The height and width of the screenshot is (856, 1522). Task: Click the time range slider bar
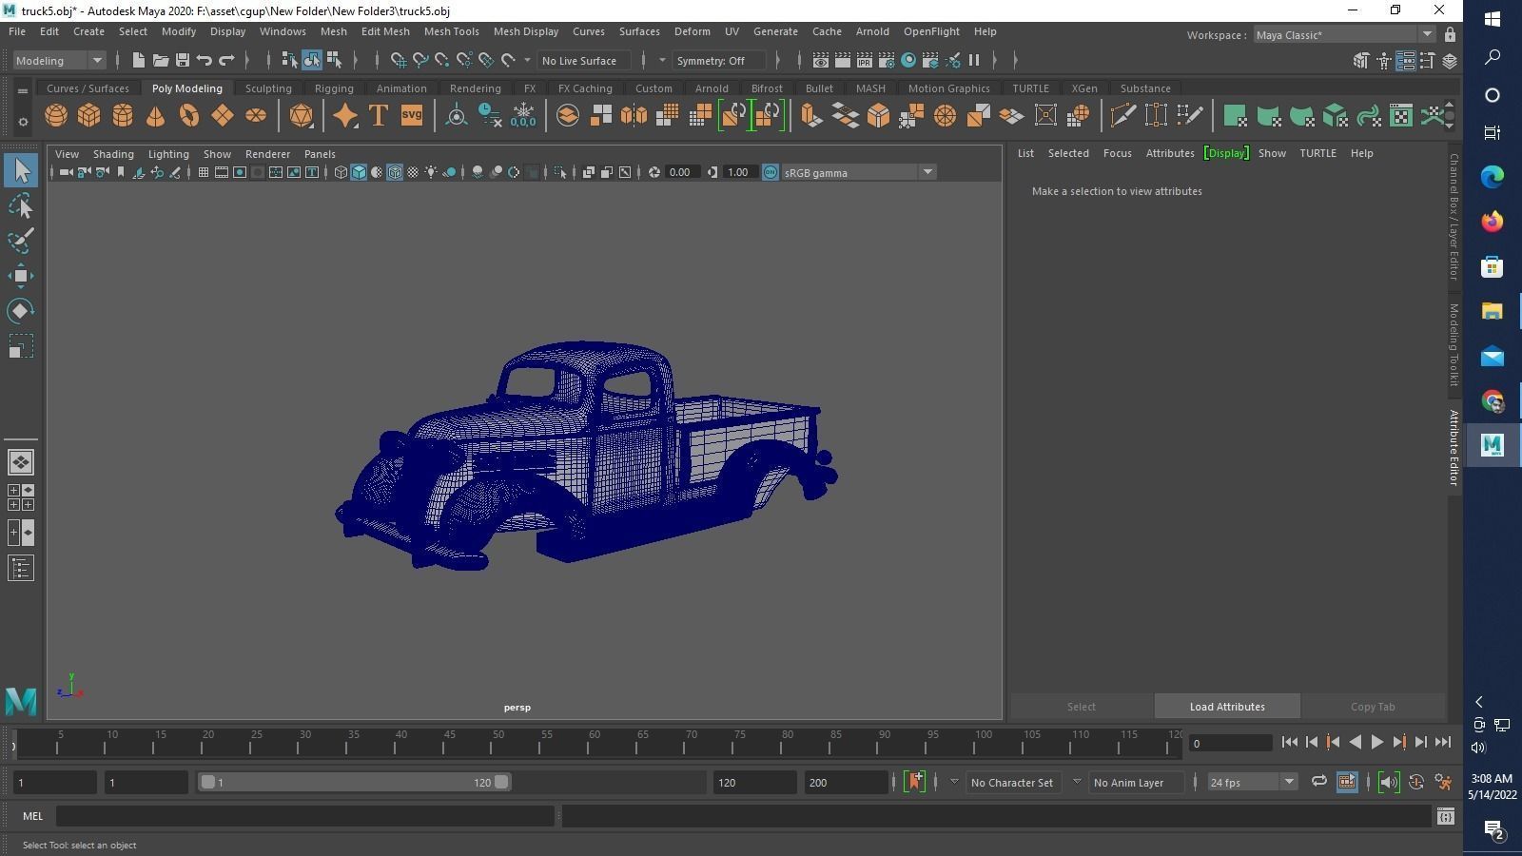coord(352,782)
